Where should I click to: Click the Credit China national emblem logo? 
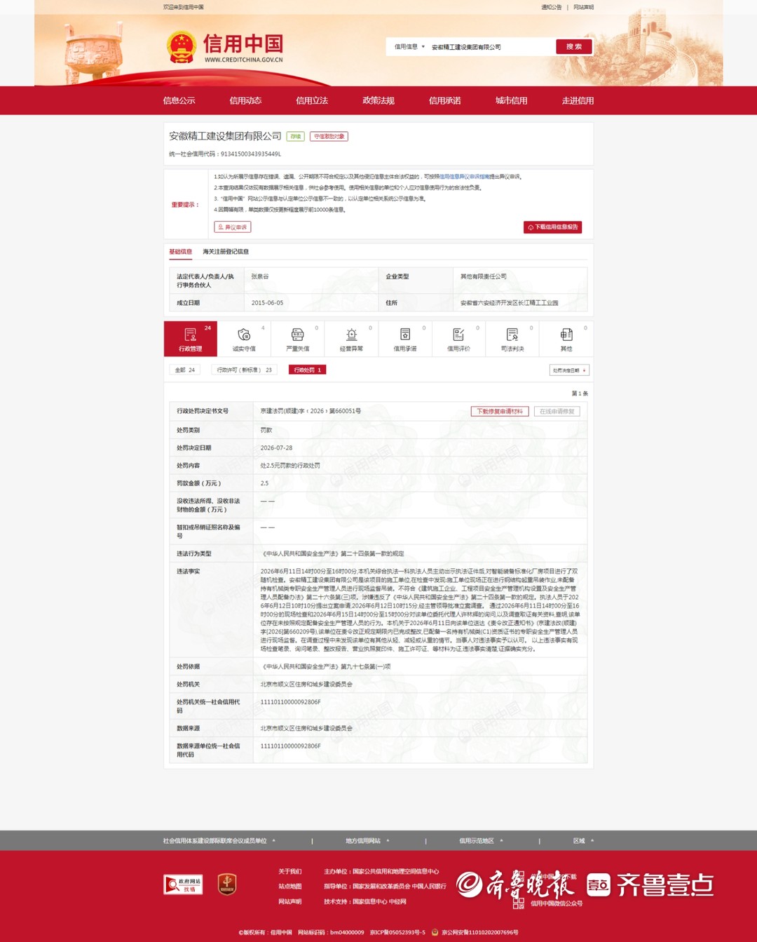[181, 47]
